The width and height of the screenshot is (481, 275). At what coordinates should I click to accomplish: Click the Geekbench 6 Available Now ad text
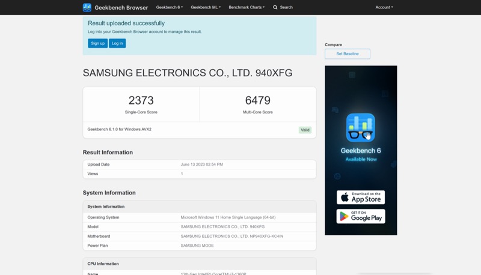click(x=361, y=154)
